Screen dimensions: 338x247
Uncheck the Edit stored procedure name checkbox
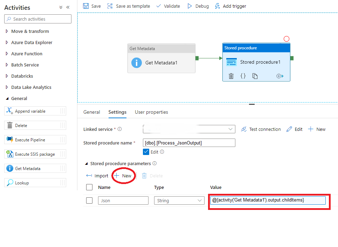click(146, 152)
